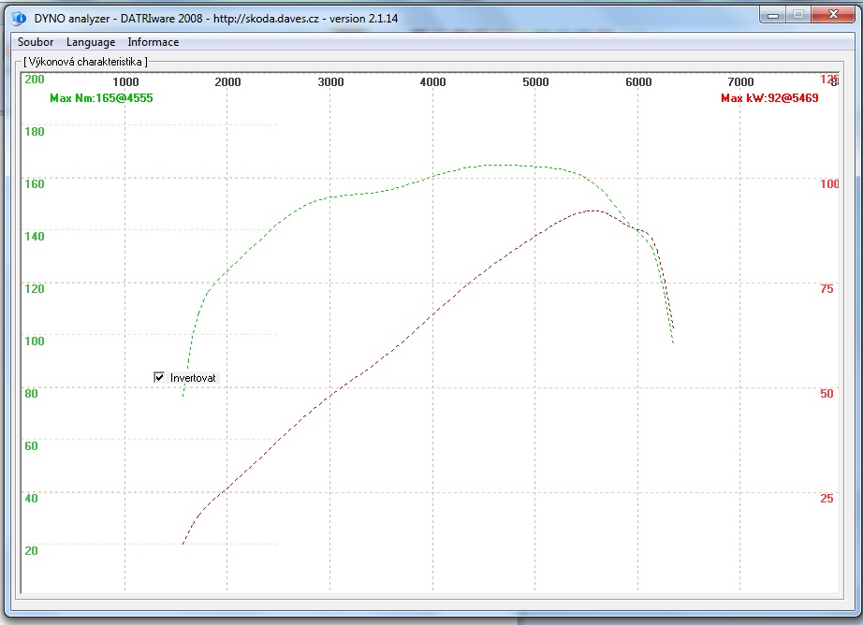
Task: Close the DYNO analyzer window
Action: pyautogui.click(x=830, y=15)
